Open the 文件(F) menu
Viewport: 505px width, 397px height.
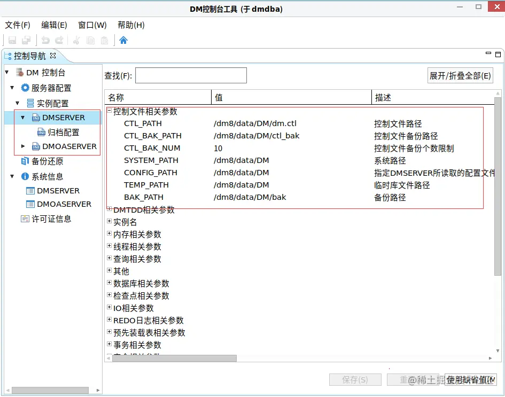click(x=17, y=25)
